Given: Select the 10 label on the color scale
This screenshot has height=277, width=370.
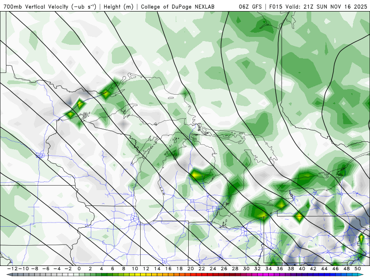Looking at the screenshot, I should 135,269.
